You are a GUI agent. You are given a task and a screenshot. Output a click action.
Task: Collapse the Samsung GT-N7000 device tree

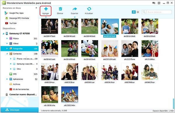[3, 33]
